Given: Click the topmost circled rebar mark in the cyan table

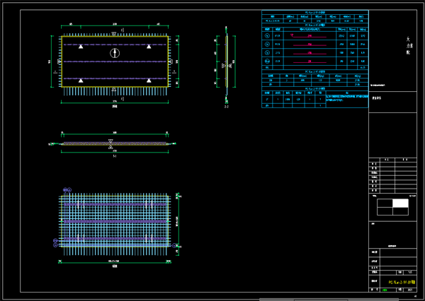Looking at the screenshot, I should pos(267,36).
